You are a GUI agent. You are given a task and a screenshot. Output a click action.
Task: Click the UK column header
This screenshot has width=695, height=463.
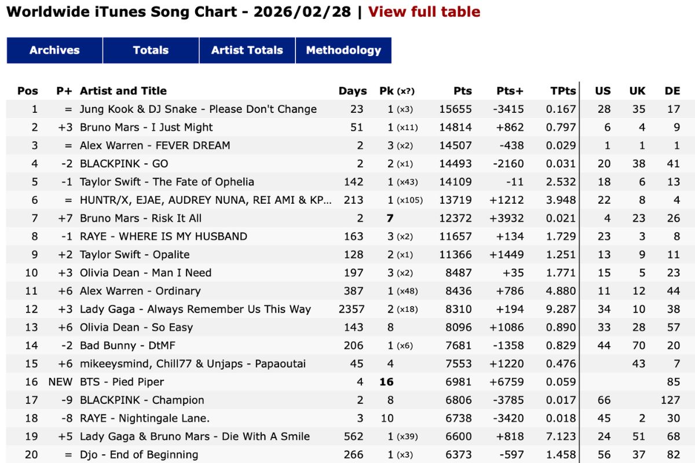[637, 91]
